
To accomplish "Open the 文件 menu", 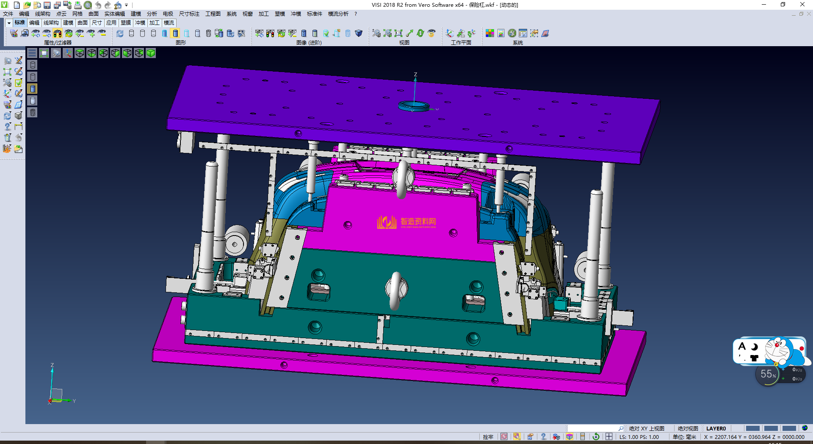I will click(8, 14).
